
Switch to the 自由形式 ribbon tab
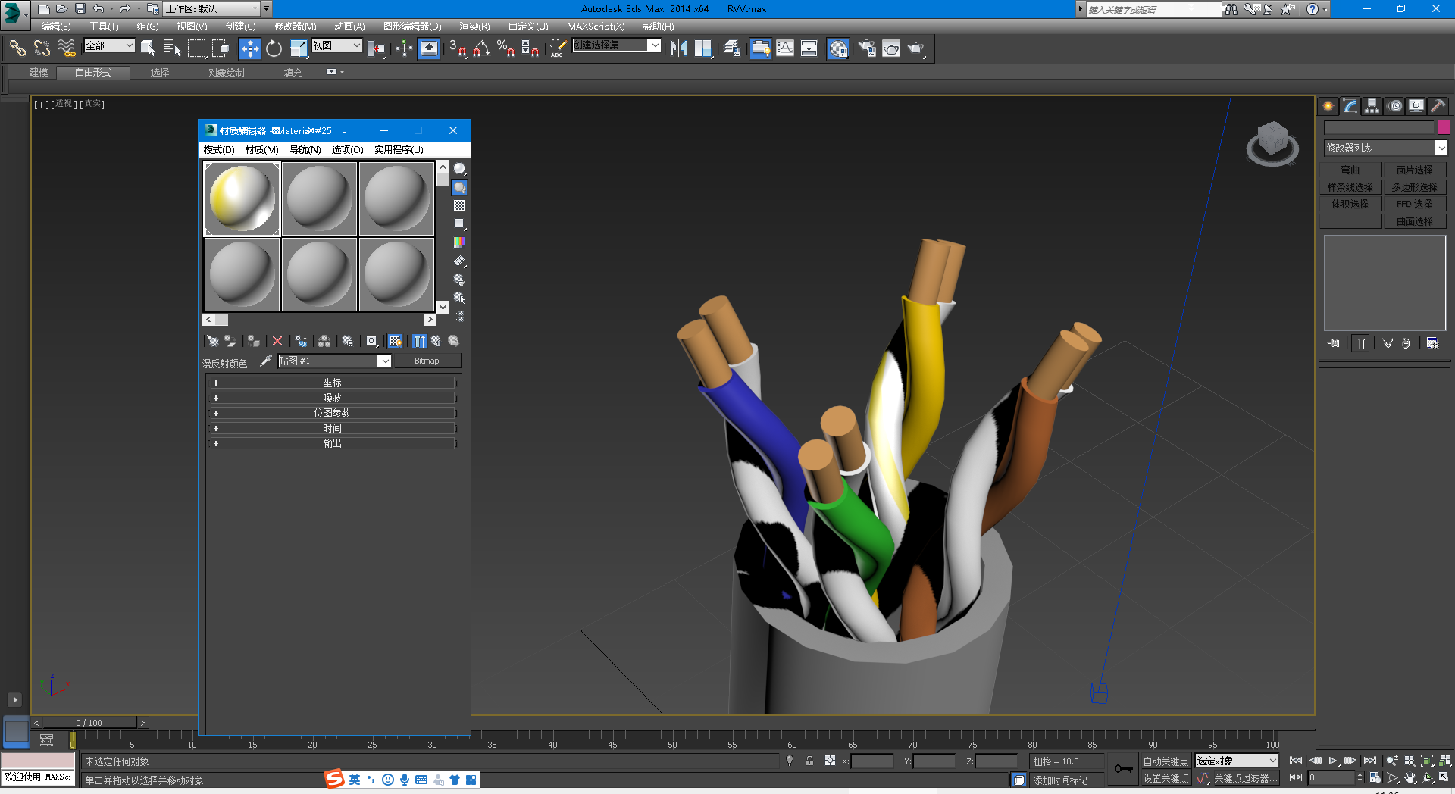point(92,72)
